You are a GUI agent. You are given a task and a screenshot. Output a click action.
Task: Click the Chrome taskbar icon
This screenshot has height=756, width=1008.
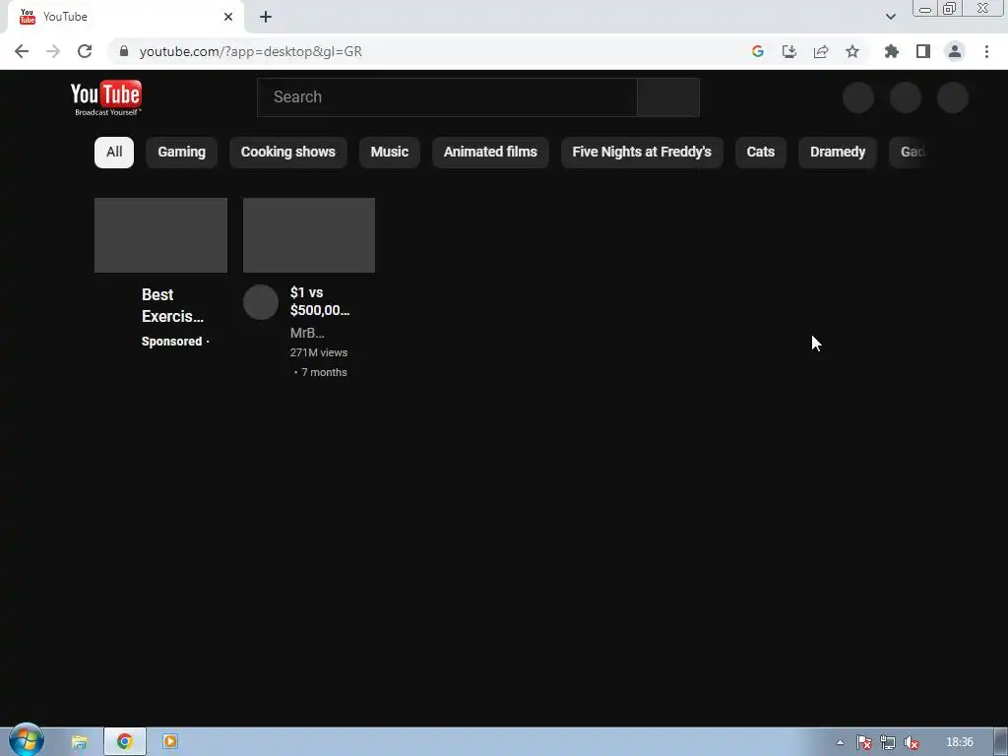[x=125, y=742]
